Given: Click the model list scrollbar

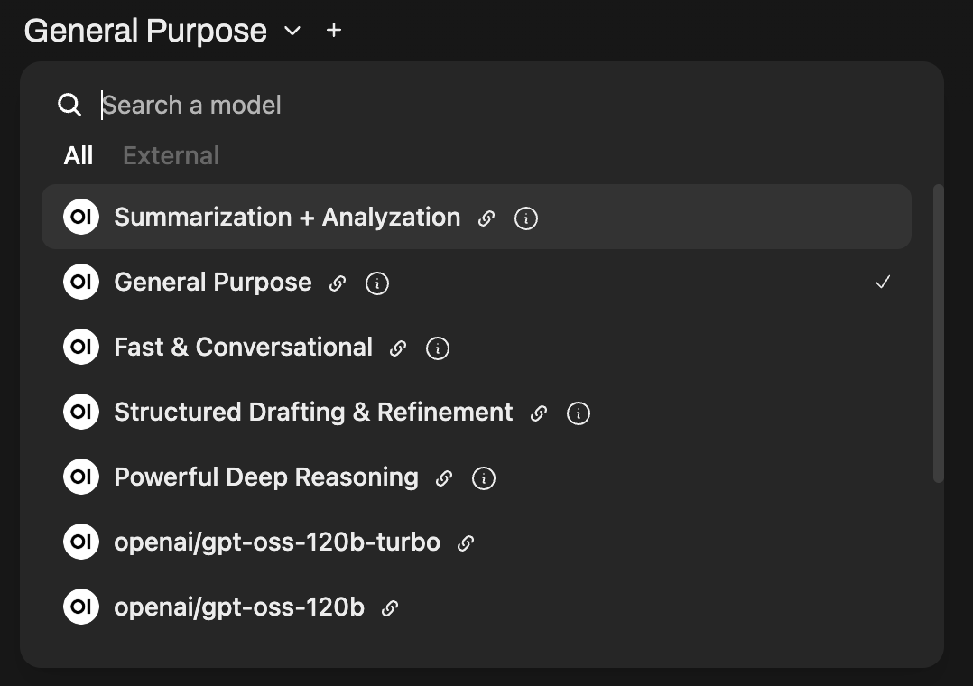Looking at the screenshot, I should pos(938,334).
